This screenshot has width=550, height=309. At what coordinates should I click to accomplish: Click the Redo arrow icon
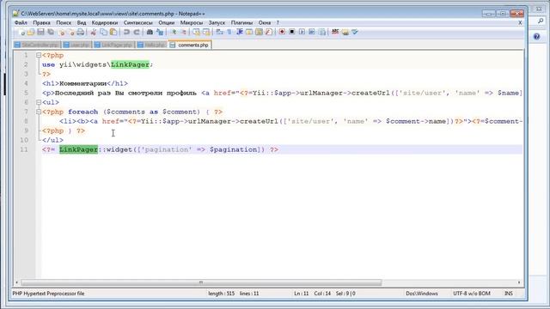coord(137,33)
